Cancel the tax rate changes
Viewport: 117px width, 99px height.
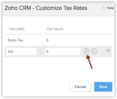[x=80, y=87]
